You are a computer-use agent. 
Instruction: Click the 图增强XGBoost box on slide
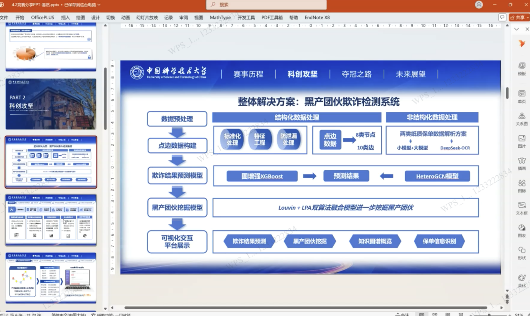262,176
